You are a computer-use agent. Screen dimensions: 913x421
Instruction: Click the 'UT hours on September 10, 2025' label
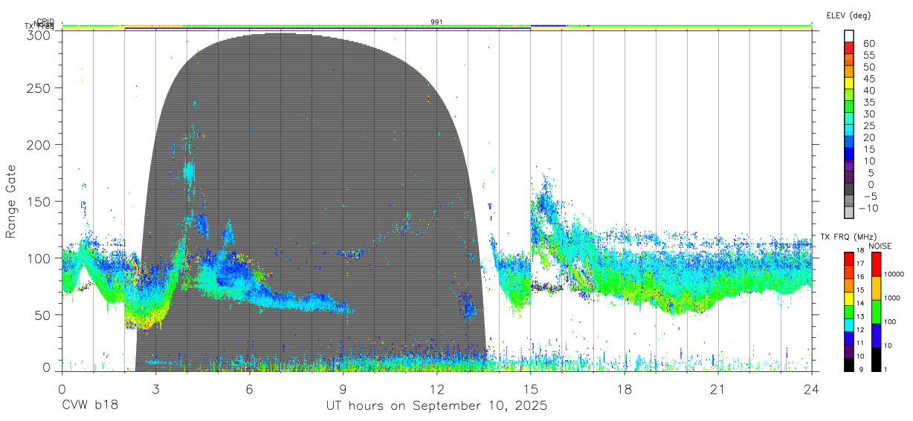pyautogui.click(x=436, y=406)
